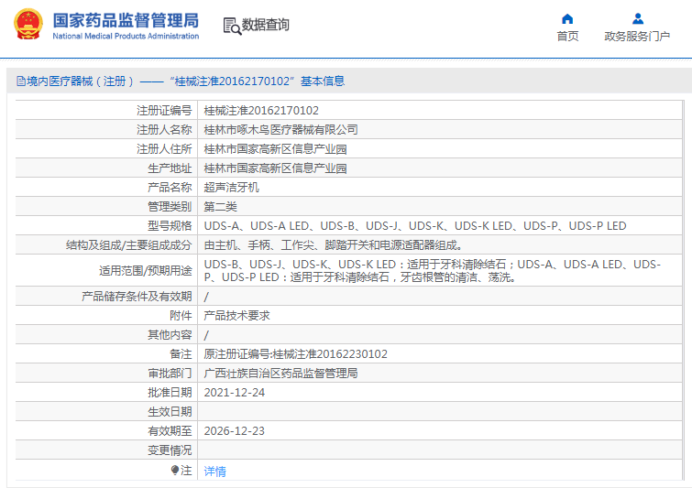Screen dimensions: 692x488
Task: Click the product name 超声洁牙机
Action: click(x=231, y=187)
